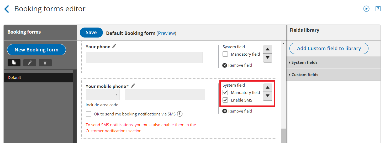Click the duplicate booking form icon

pos(14,63)
